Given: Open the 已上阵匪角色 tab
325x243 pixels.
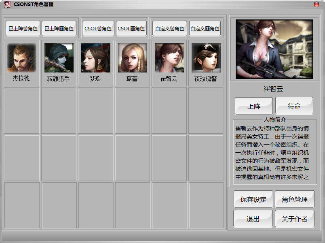Looking at the screenshot, I should (59, 28).
